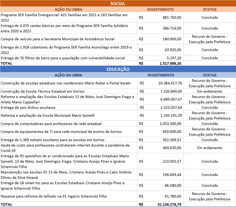Click the orange SOCIAL section header

pos(118,4)
